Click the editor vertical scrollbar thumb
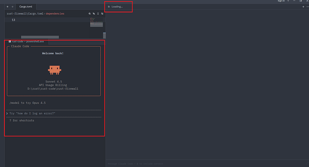Image resolution: width=309 pixels, height=167 pixels. tap(104, 36)
